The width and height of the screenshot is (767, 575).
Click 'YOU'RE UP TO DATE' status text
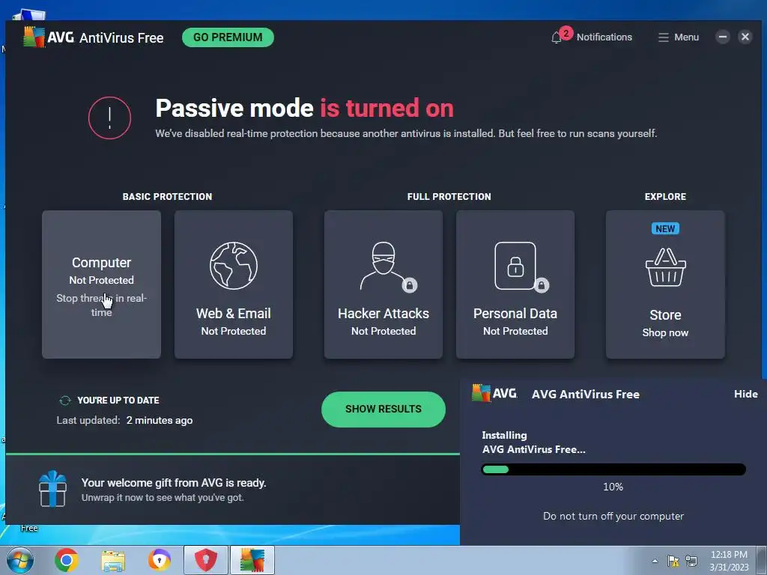click(x=118, y=401)
